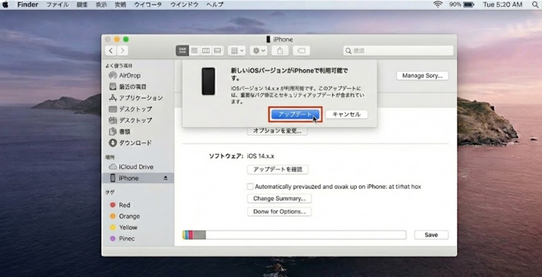Click the clock showing Tue 5:20 AM
542x277 pixels.
[503, 5]
